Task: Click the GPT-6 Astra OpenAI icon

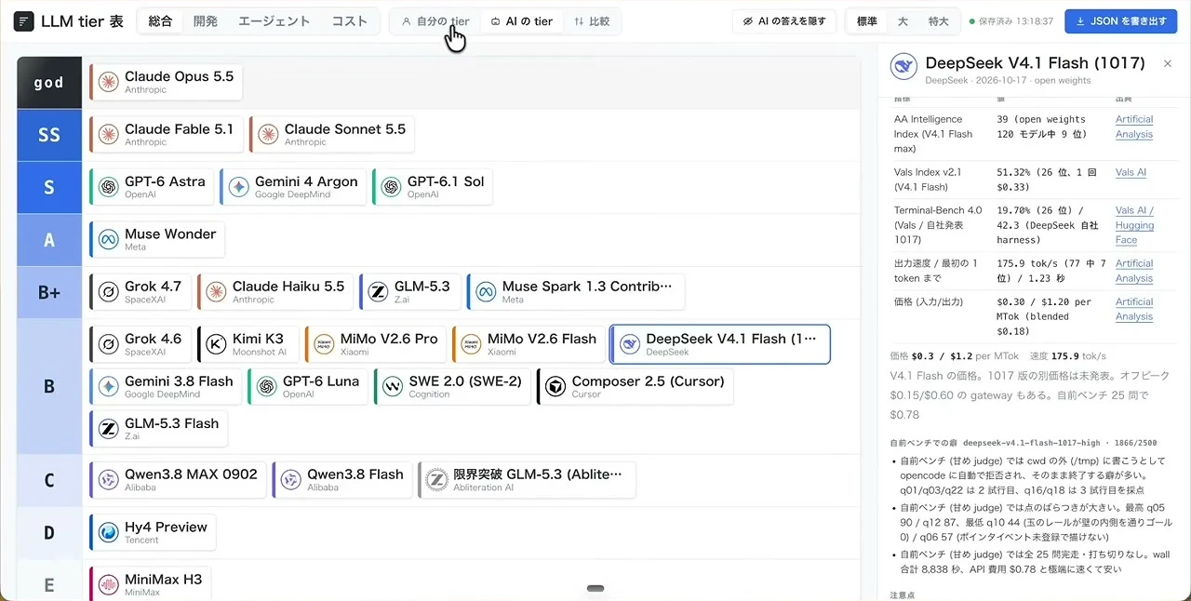Action: (109, 187)
